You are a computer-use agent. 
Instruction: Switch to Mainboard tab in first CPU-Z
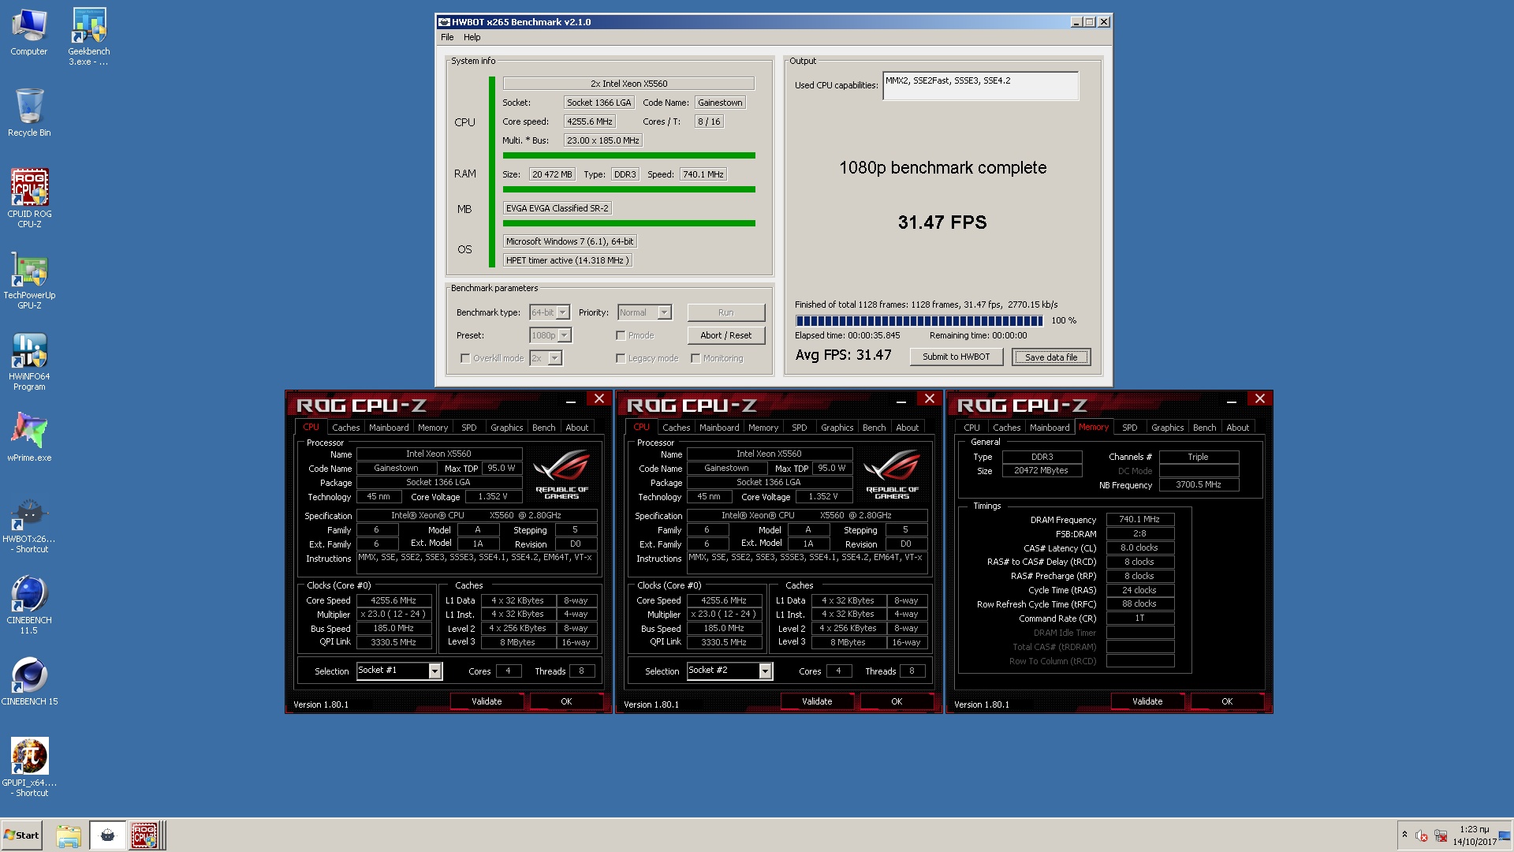pyautogui.click(x=389, y=428)
